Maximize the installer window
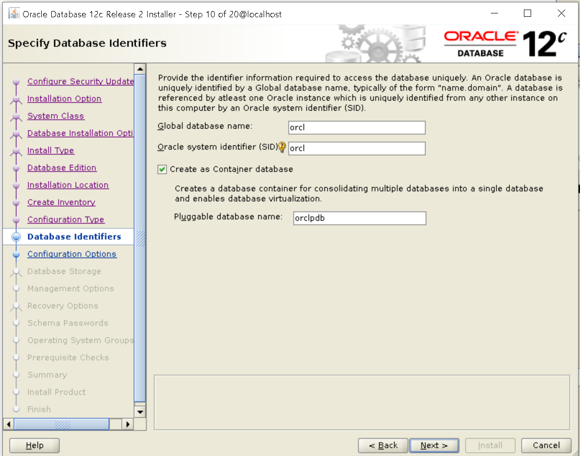580x456 pixels. [x=527, y=13]
